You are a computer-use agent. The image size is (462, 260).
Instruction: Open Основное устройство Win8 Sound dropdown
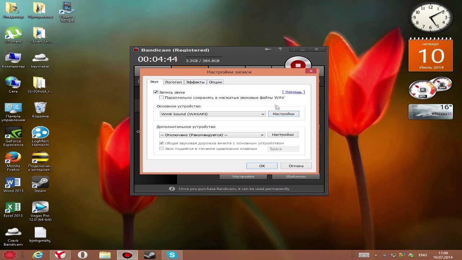(x=213, y=114)
